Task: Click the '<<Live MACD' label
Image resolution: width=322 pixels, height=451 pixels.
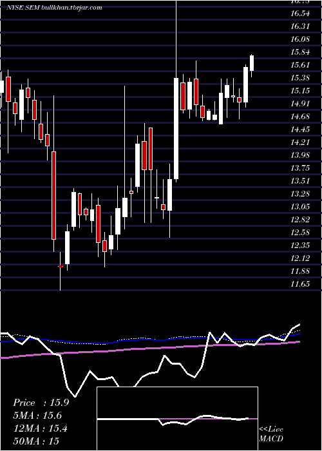Action: coord(271,434)
